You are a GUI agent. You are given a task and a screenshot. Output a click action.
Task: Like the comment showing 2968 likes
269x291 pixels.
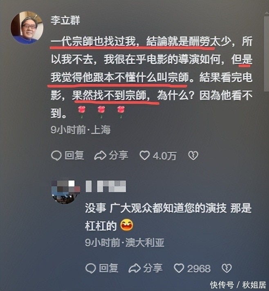[179, 268]
